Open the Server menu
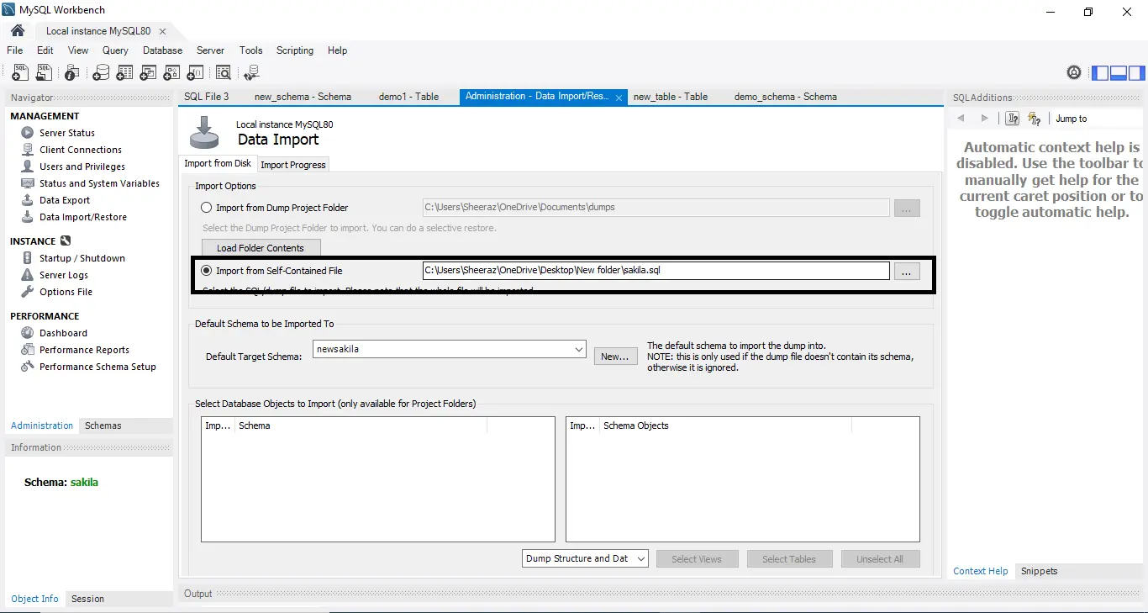Screen dimensions: 1148x613 point(210,50)
